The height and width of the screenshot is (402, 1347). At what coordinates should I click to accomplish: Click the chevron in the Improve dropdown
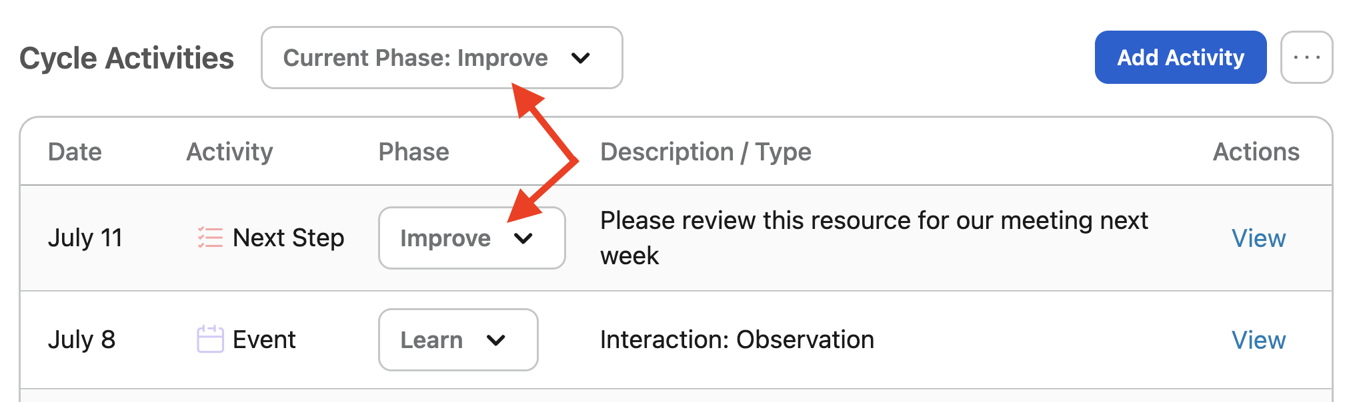(523, 238)
